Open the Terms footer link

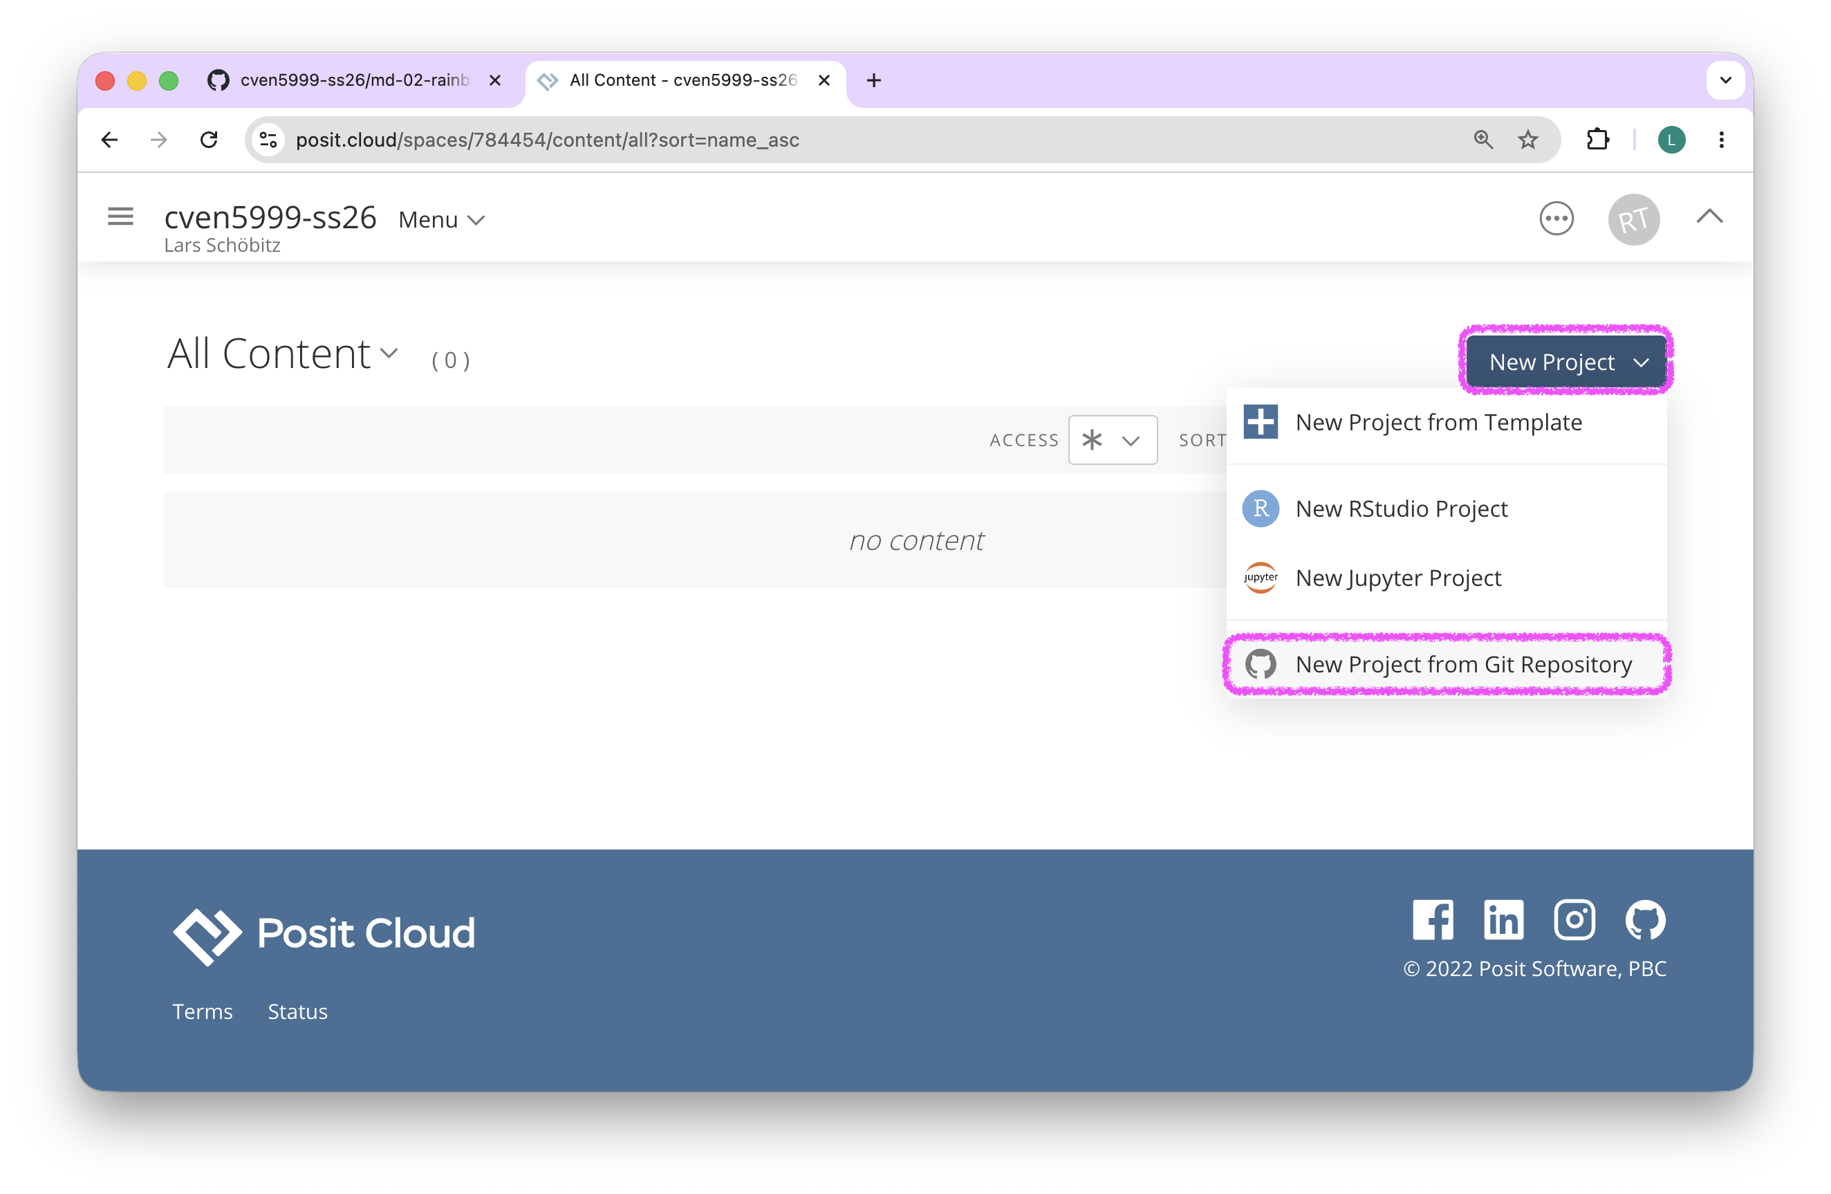point(203,1011)
